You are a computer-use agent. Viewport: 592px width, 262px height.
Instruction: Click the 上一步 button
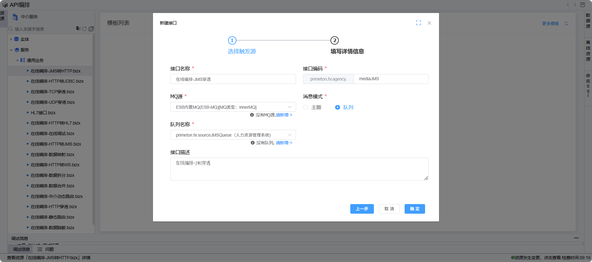point(362,209)
